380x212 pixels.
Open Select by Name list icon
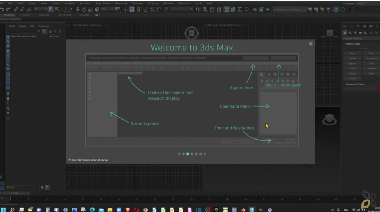(57, 9)
